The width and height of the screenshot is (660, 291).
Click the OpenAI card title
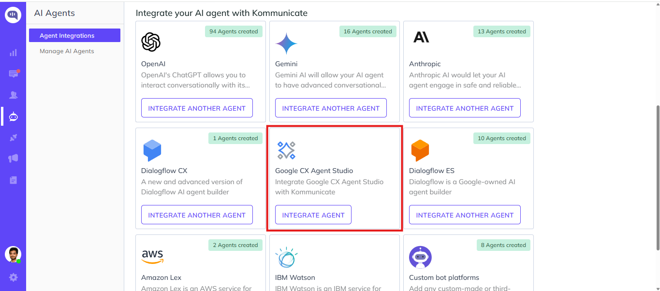pos(153,64)
